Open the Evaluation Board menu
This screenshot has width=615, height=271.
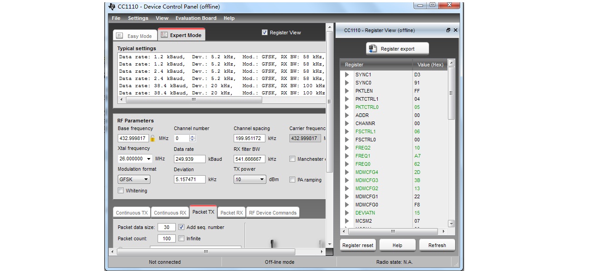pos(196,18)
